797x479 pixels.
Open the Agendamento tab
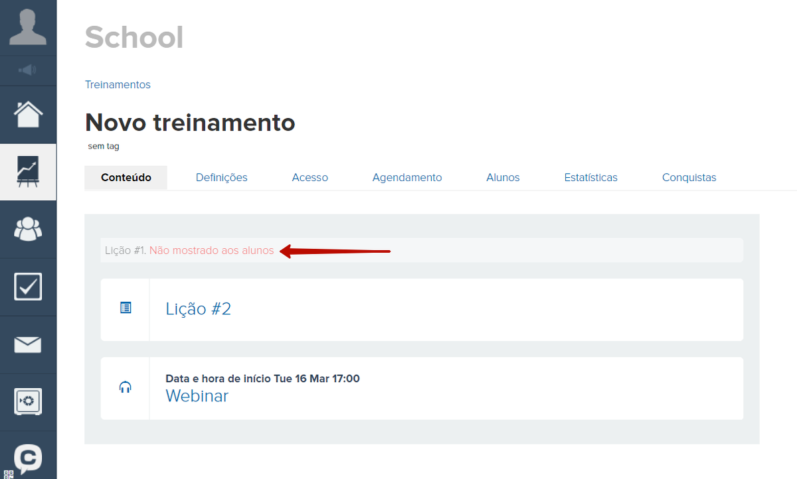click(406, 177)
